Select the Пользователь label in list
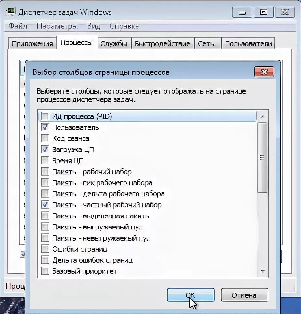The image size is (301, 314). (x=76, y=127)
